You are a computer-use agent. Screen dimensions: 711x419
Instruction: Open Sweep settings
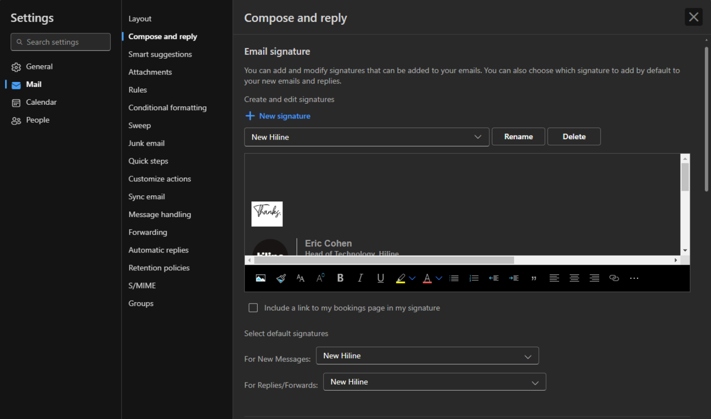click(x=140, y=125)
